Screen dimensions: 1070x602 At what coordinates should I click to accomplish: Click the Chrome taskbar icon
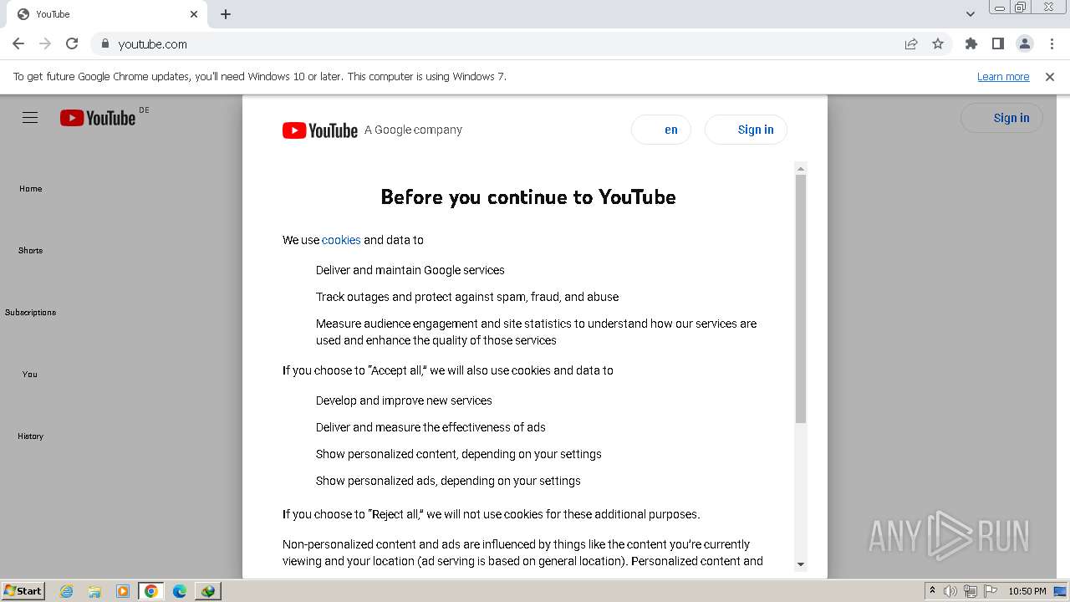151,591
